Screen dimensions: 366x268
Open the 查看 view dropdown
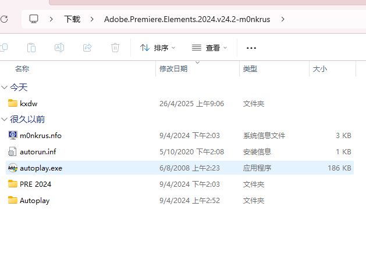[x=209, y=48]
